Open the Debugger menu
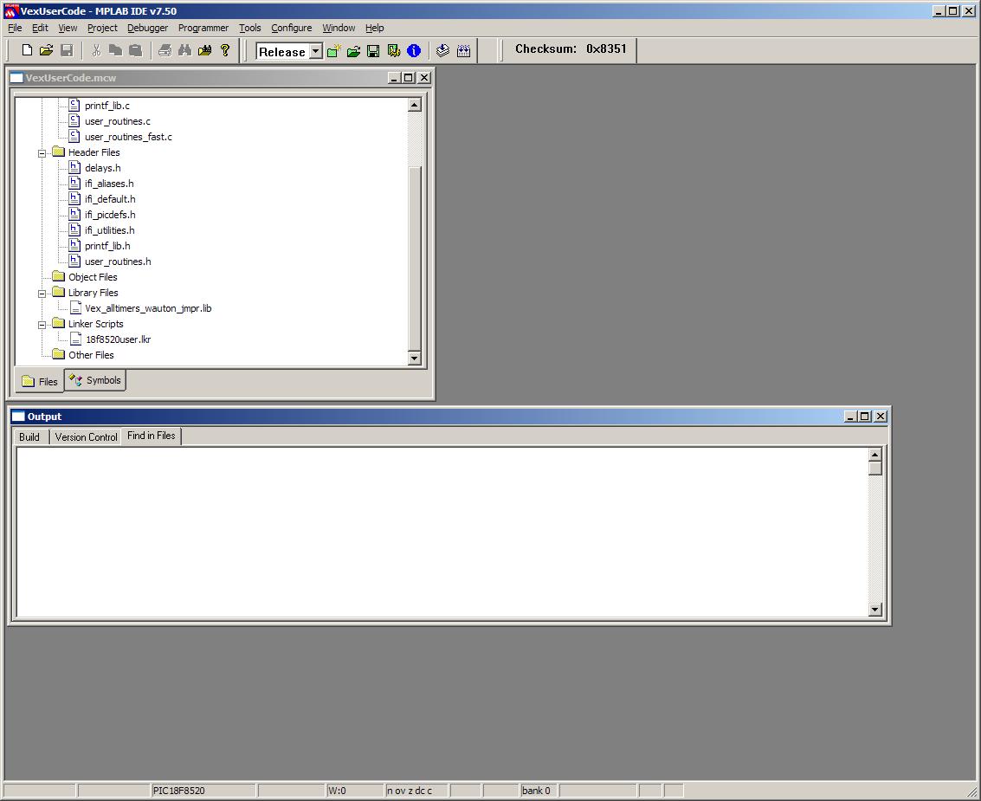Screen dimensions: 981x801 coord(147,27)
